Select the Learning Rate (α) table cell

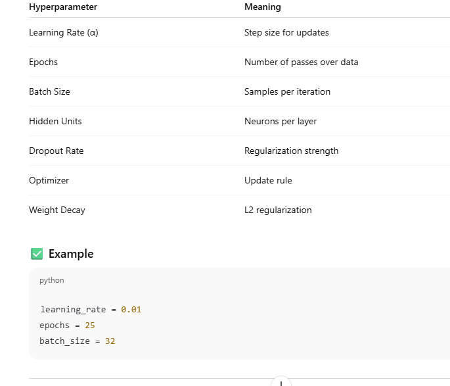tap(64, 32)
